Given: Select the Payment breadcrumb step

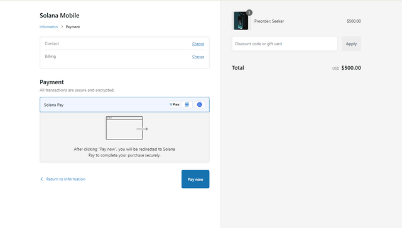Looking at the screenshot, I should pyautogui.click(x=73, y=26).
